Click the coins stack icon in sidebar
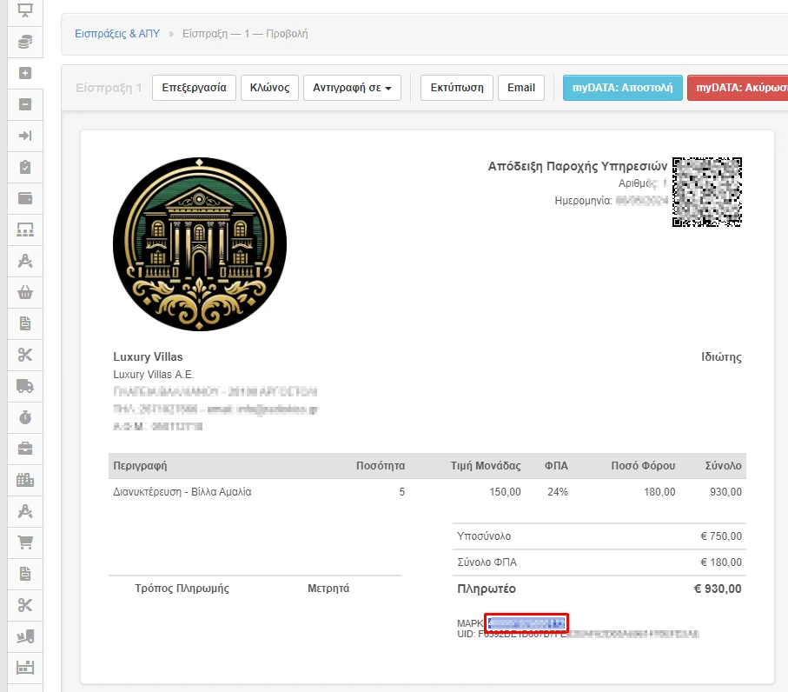Viewport: 788px width, 692px height. pyautogui.click(x=25, y=41)
